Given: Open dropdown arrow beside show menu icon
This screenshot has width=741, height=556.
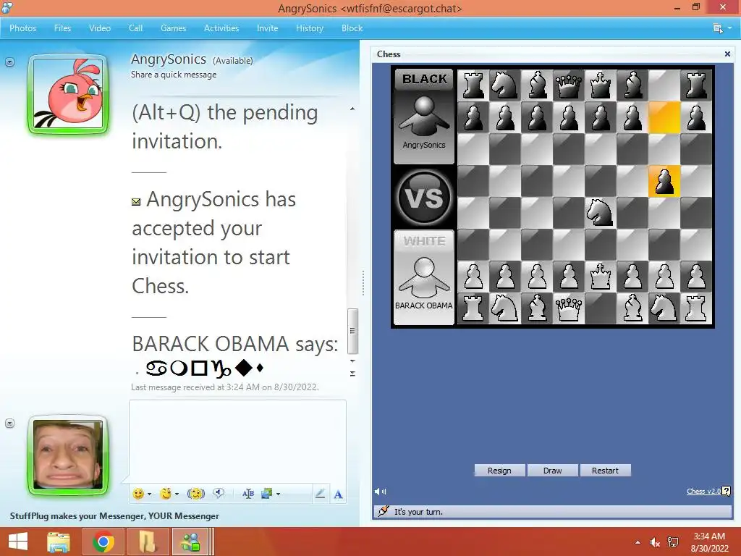Looking at the screenshot, I should point(729,28).
